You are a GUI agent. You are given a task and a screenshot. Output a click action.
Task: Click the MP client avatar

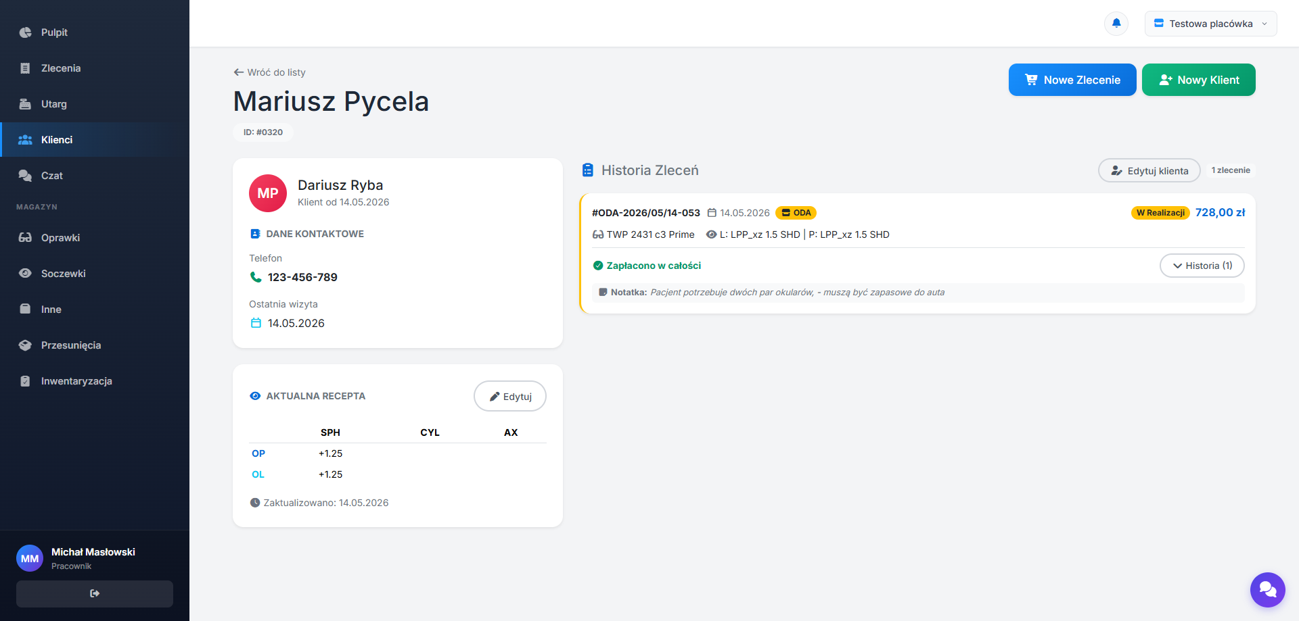click(x=268, y=193)
